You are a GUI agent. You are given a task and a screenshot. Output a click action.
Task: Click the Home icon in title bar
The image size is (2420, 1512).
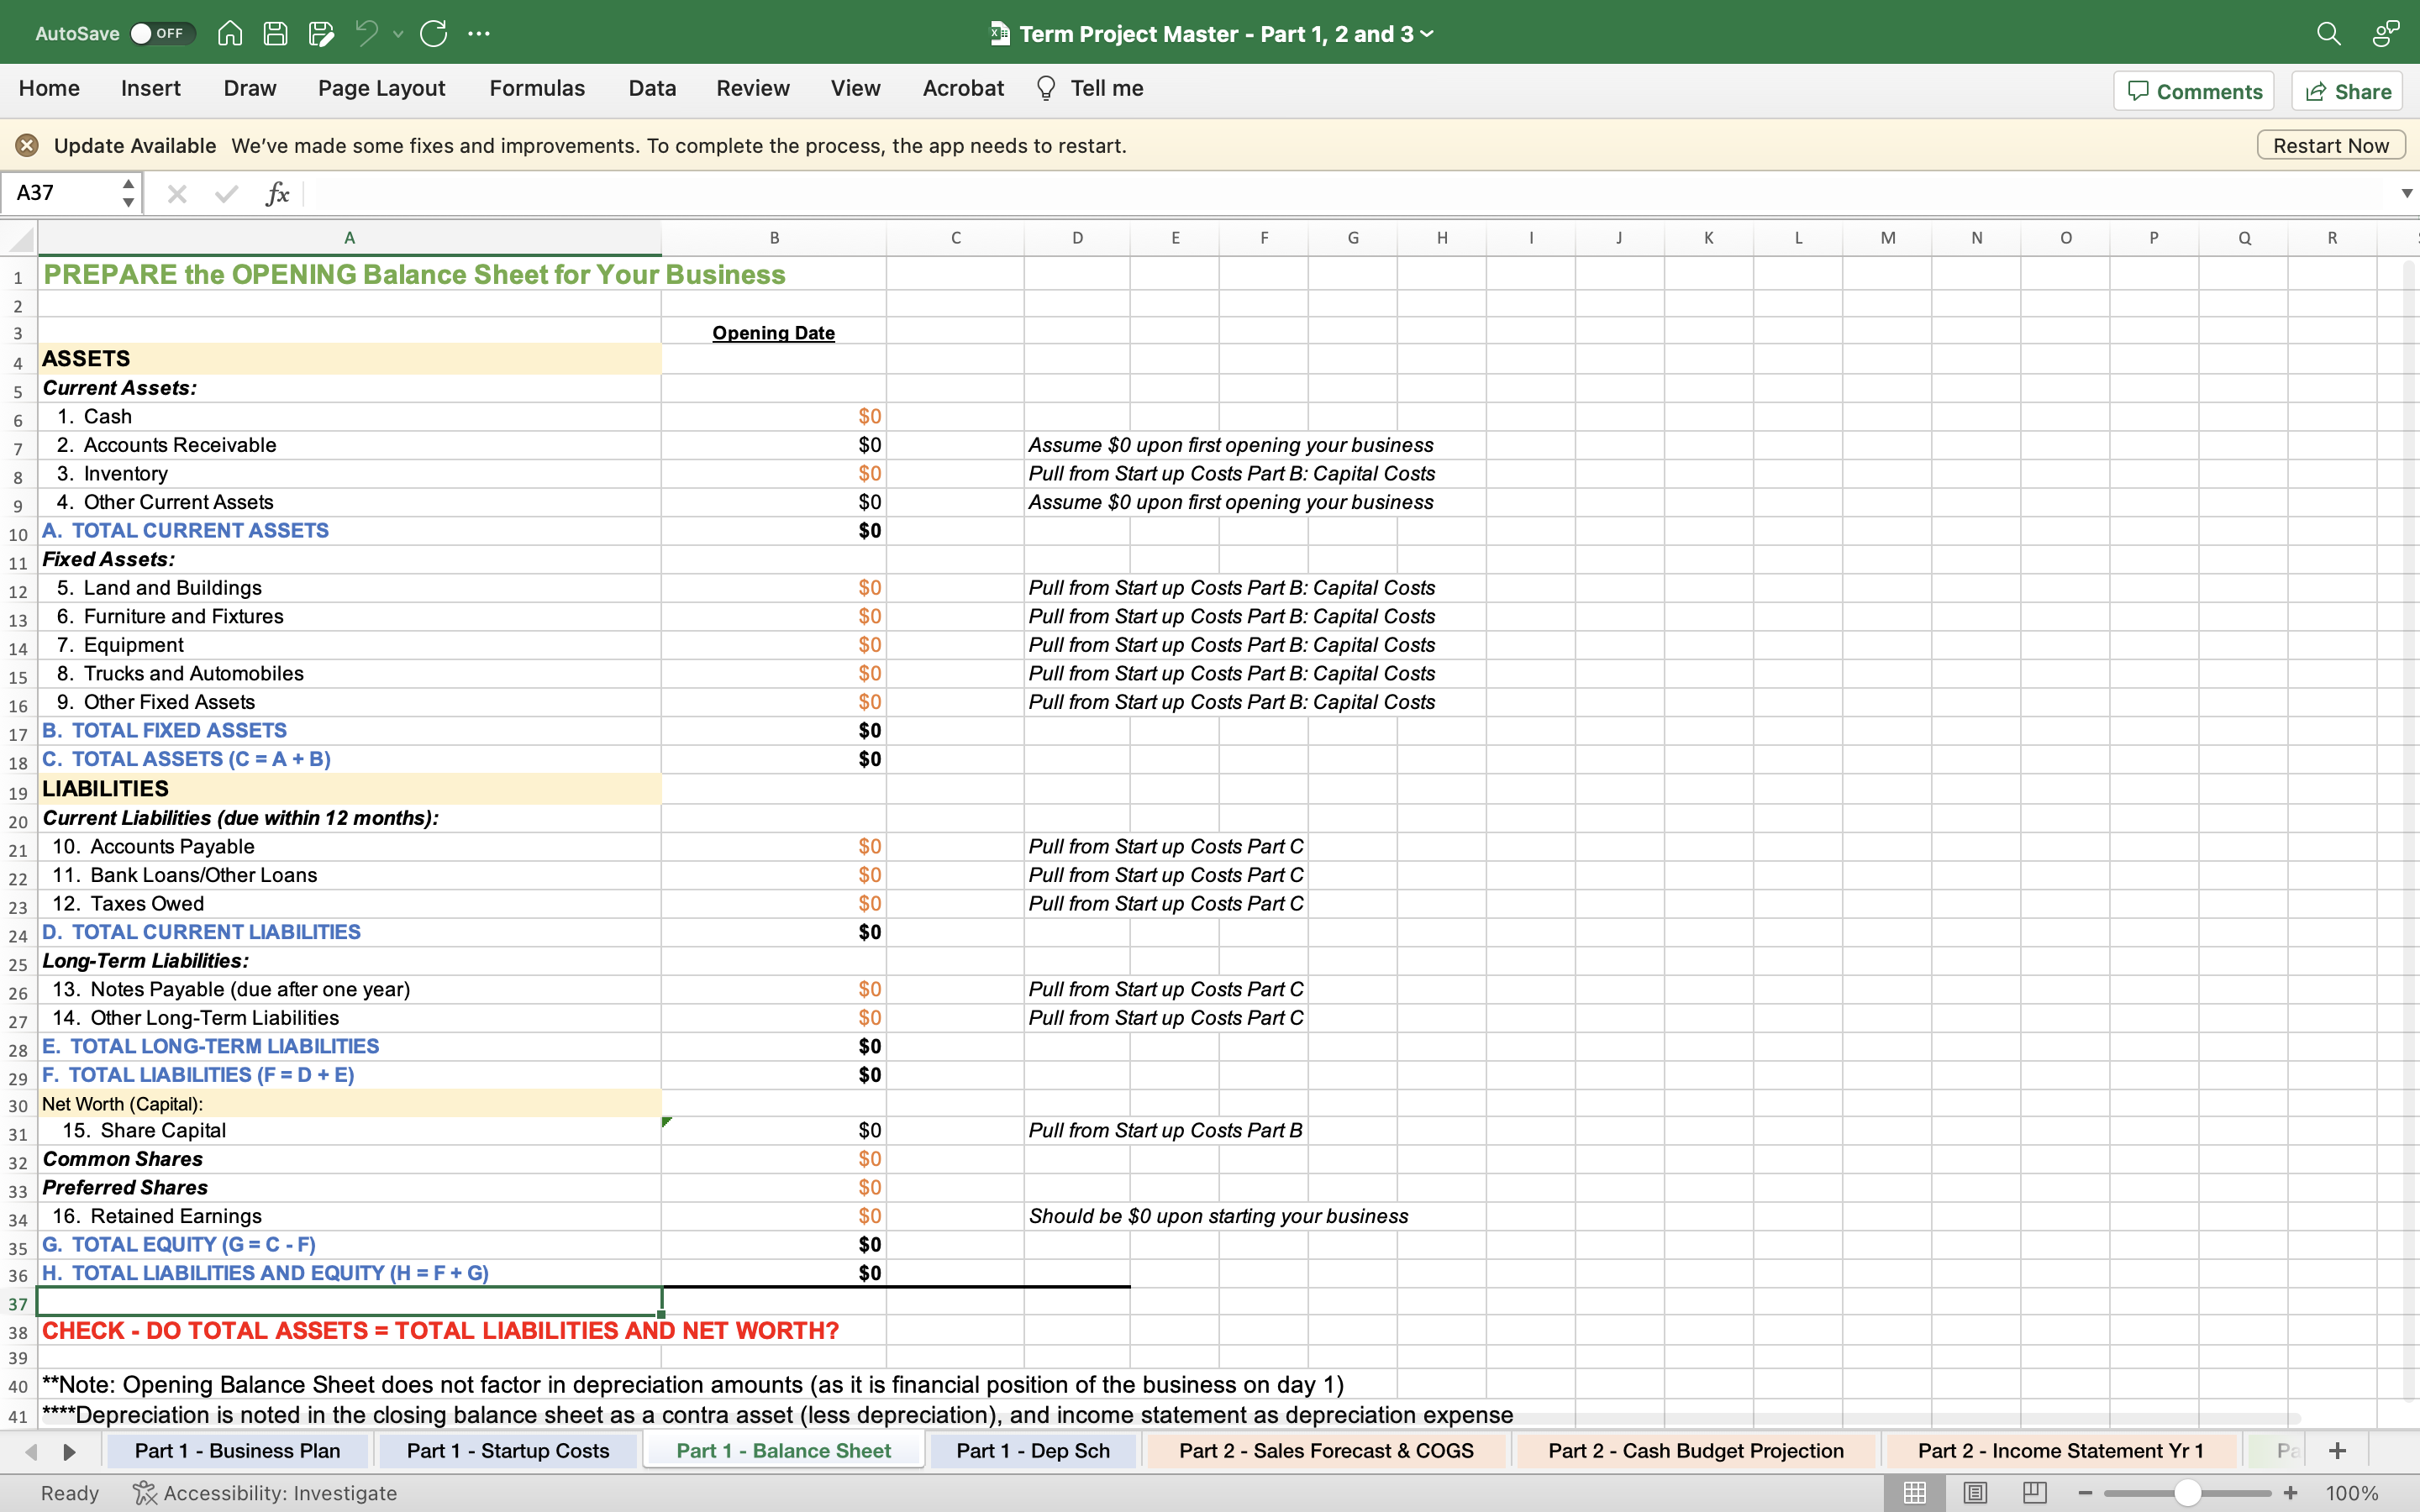point(230,33)
